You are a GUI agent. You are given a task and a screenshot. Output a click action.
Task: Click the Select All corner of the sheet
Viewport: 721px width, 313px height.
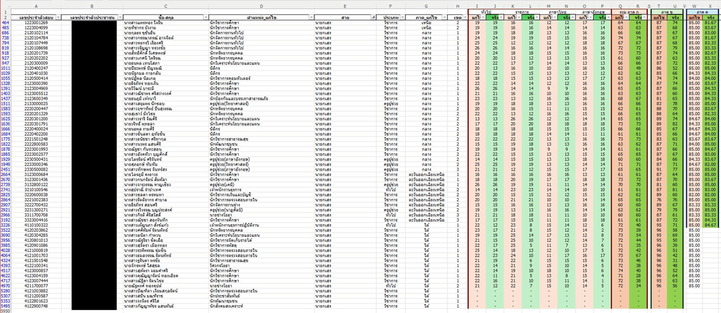[6, 7]
